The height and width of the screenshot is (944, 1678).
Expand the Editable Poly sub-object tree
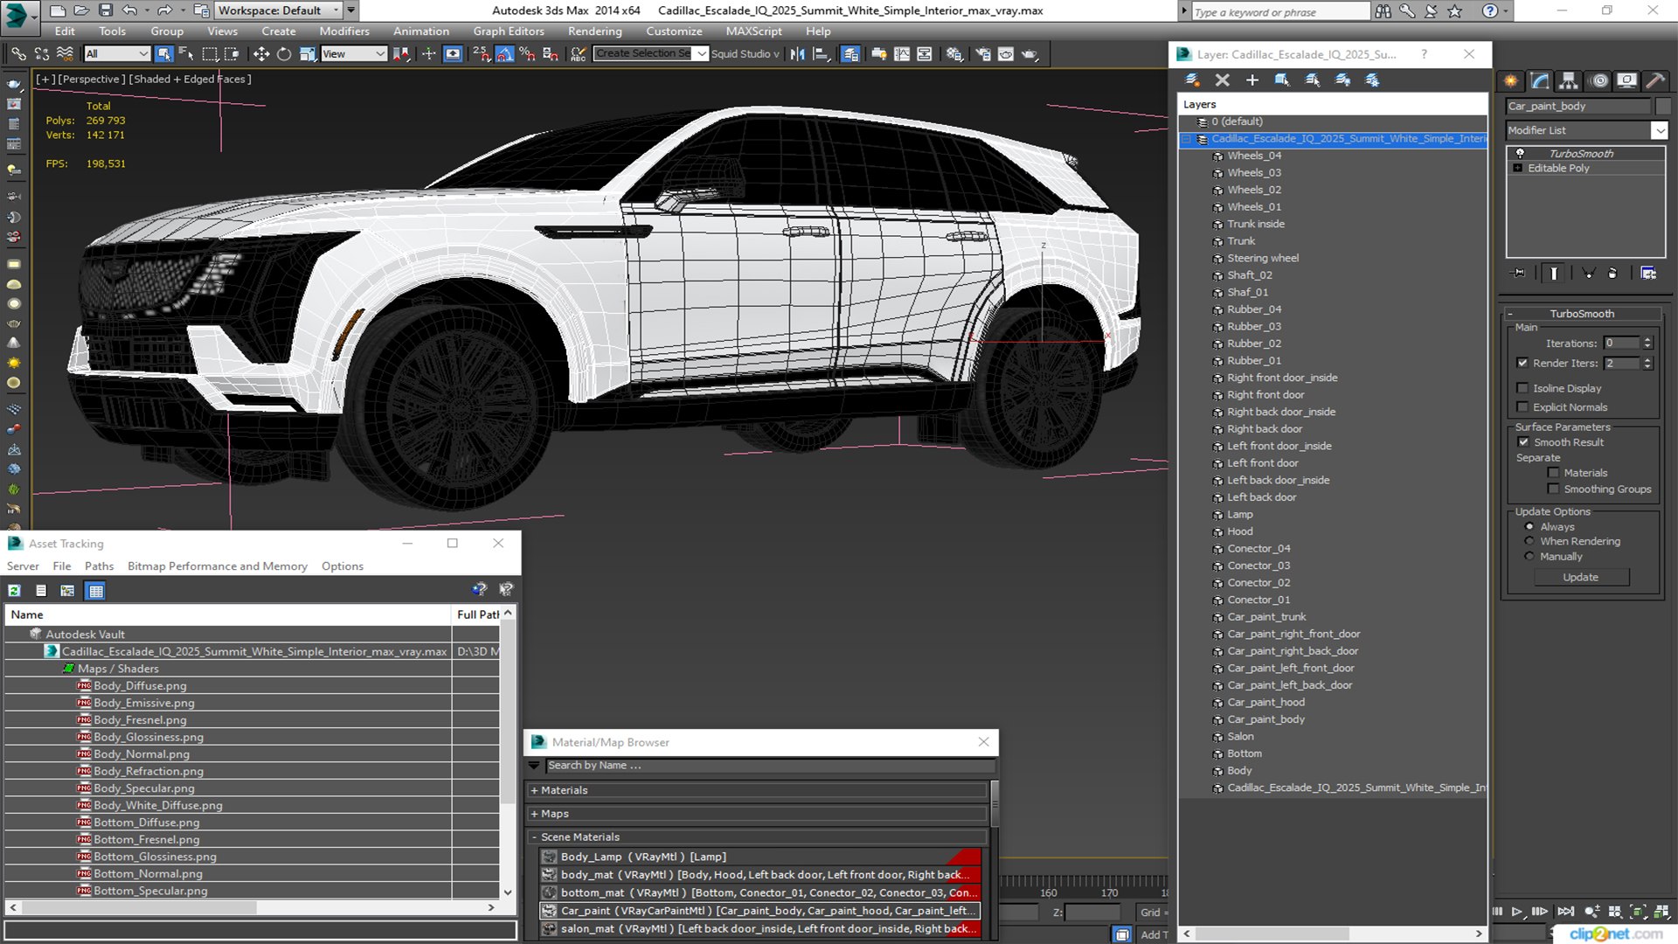click(1518, 168)
